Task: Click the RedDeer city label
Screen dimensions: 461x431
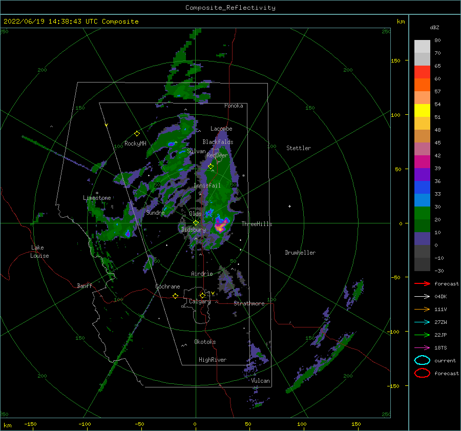Action: point(217,155)
